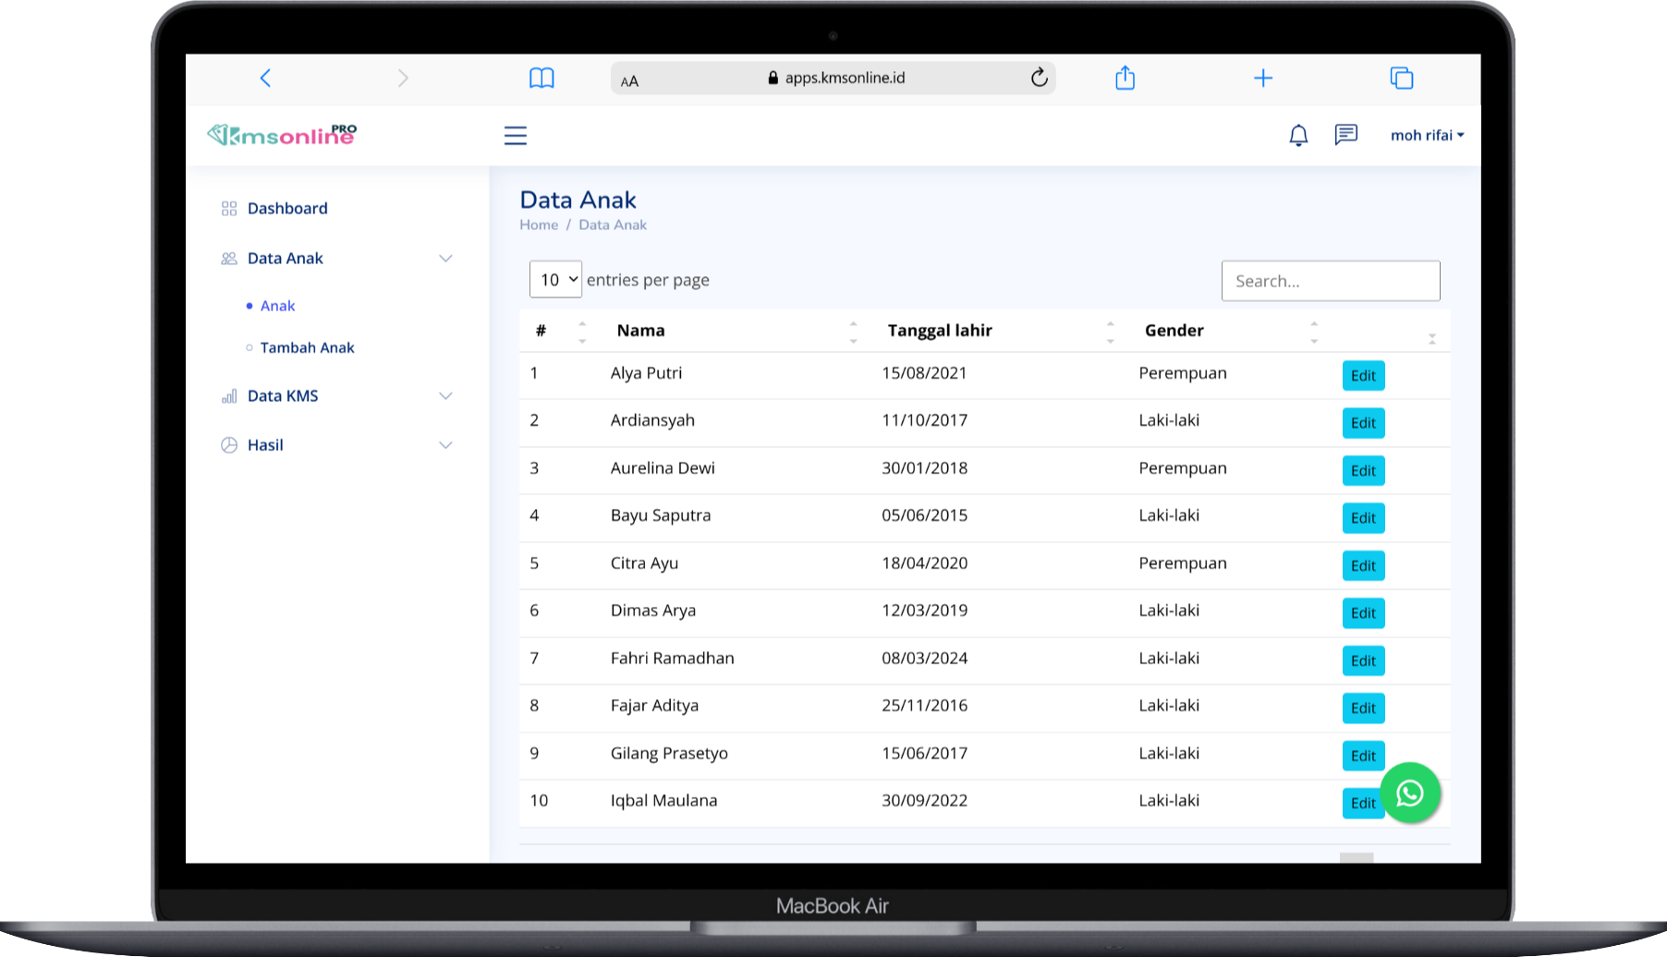Click the Home breadcrumb link
Screen dimensions: 1667x957
(x=539, y=225)
